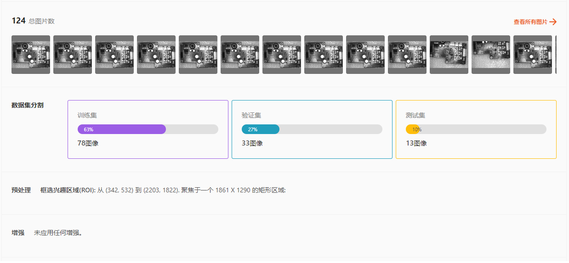Open the dark tilted board thumbnail
The height and width of the screenshot is (263, 569).
point(491,55)
